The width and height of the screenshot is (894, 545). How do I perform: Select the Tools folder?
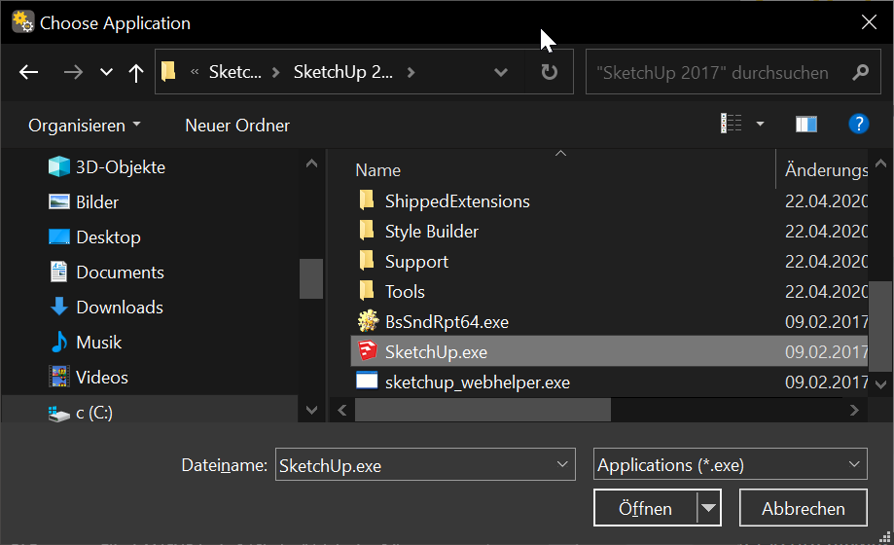[405, 292]
